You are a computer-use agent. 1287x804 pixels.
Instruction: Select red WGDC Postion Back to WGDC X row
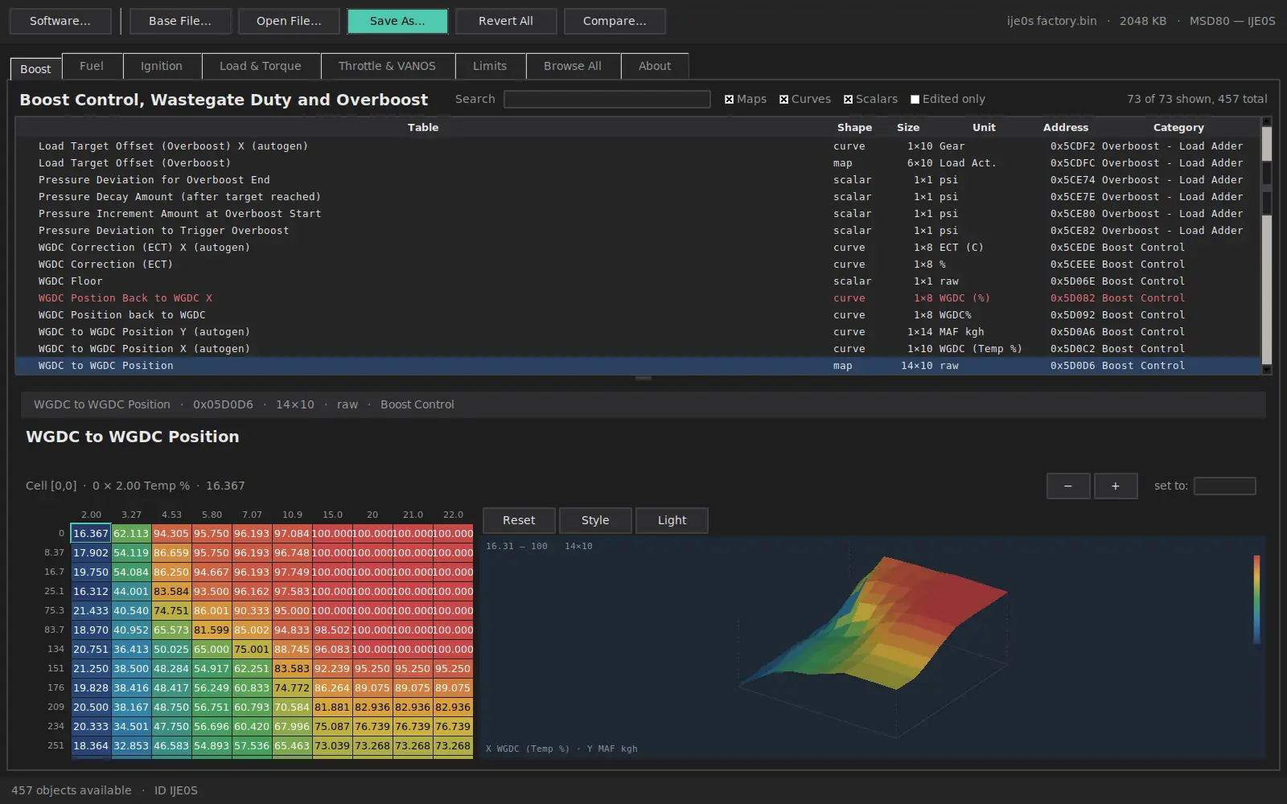click(638, 298)
